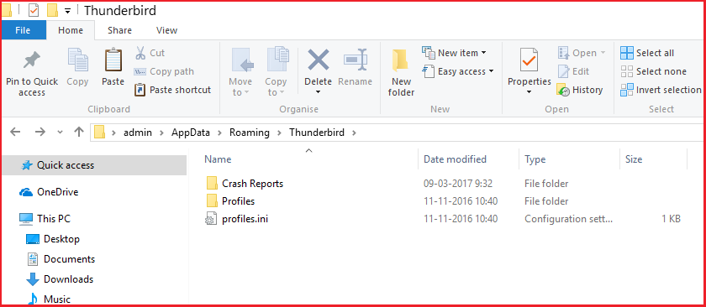Click the Back navigation arrow
Viewport: 706px width, 307px height.
[15, 133]
